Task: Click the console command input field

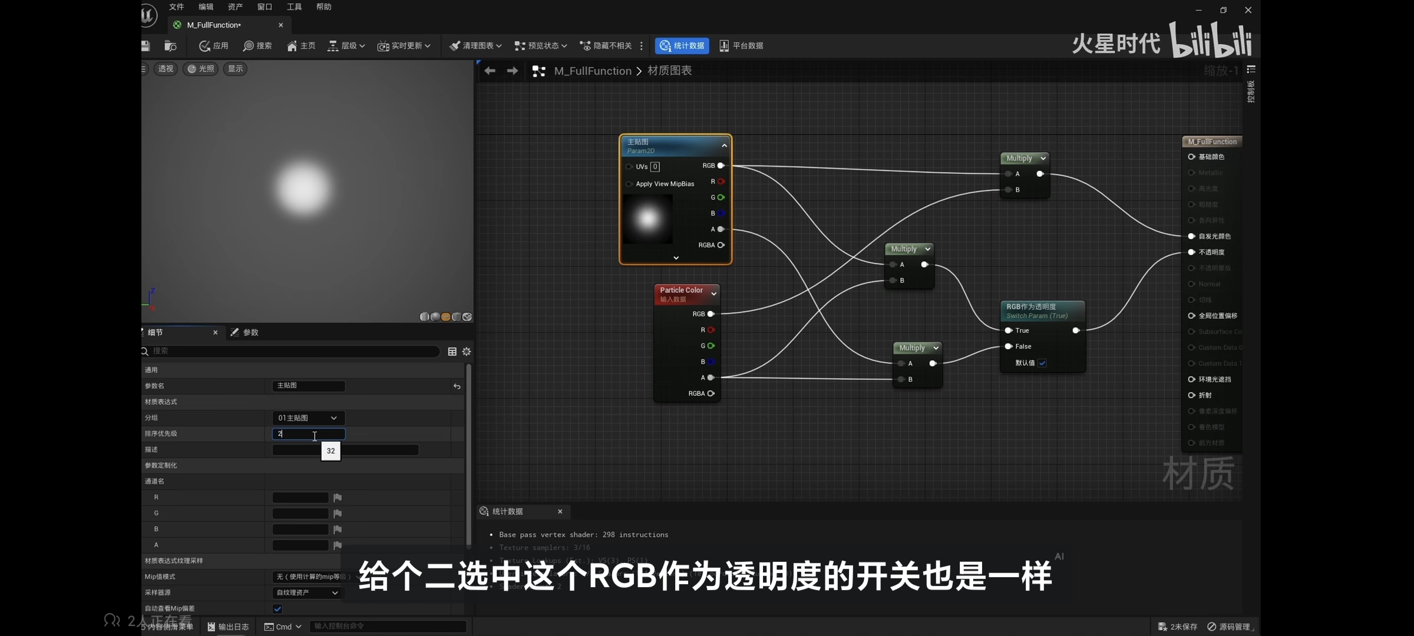Action: tap(388, 626)
